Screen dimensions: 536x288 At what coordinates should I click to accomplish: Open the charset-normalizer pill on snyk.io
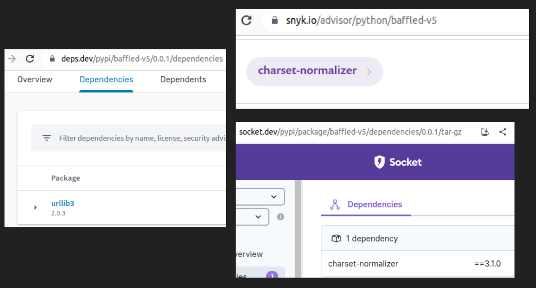coord(315,72)
